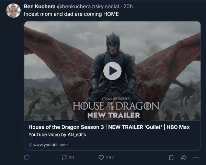Play the House of the Dragon trailer
Image resolution: width=206 pixels, height=165 pixels.
coord(112,71)
